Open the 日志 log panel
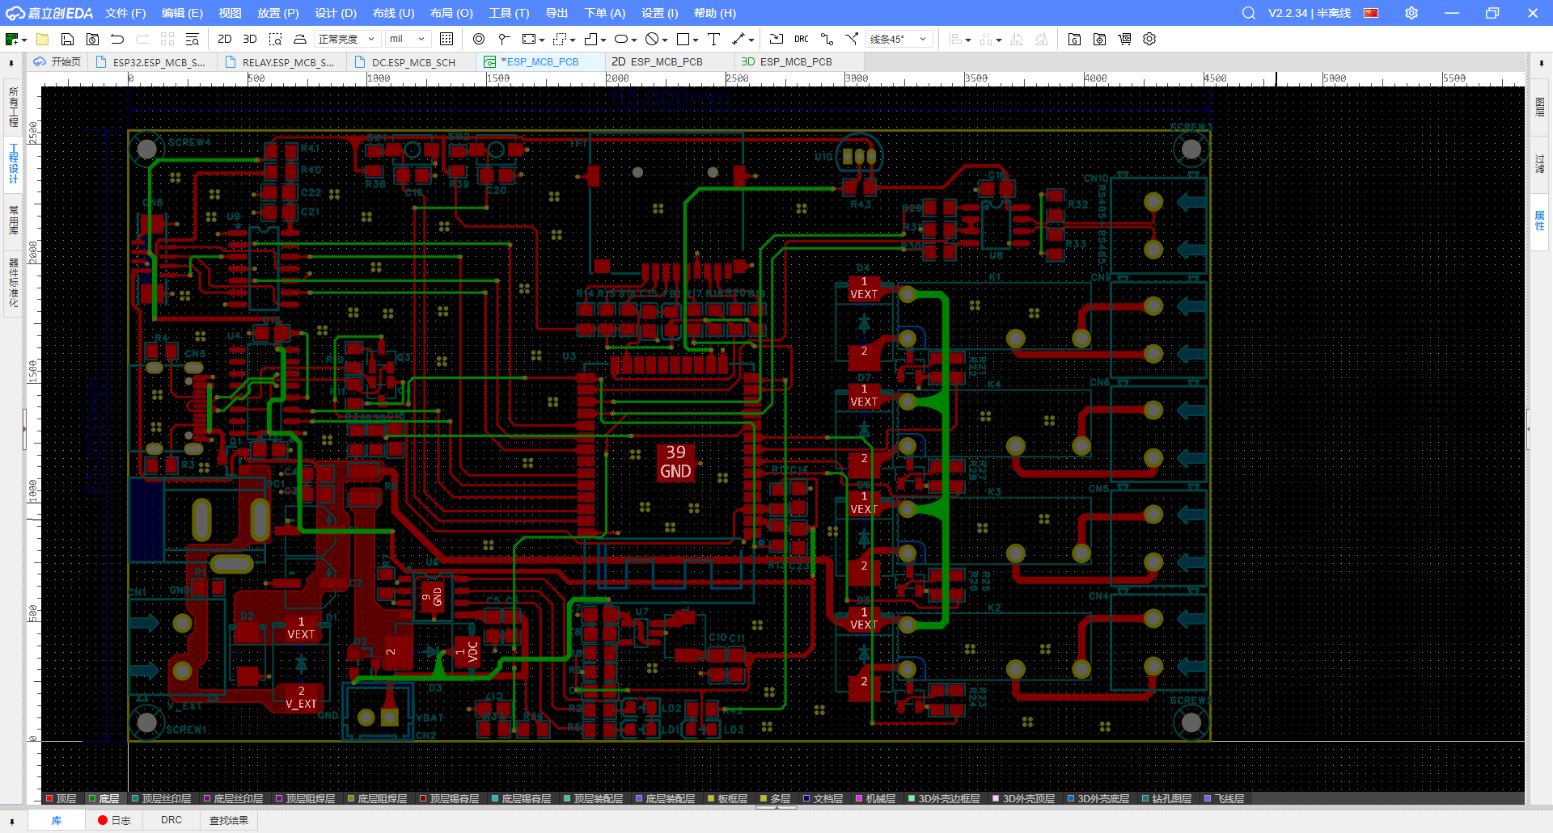The height and width of the screenshot is (833, 1553). coord(114,820)
